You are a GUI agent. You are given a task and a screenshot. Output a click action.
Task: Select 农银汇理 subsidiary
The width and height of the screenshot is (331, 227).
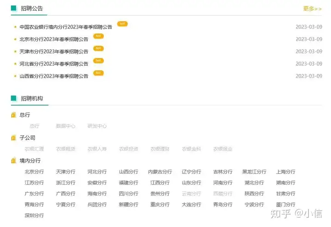[x=34, y=149]
